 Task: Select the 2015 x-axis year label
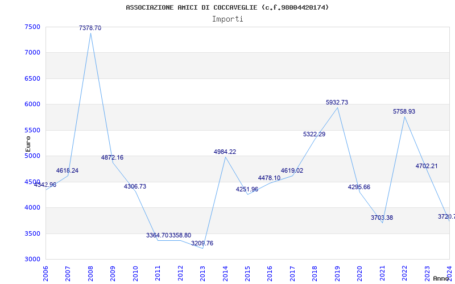pos(247,274)
